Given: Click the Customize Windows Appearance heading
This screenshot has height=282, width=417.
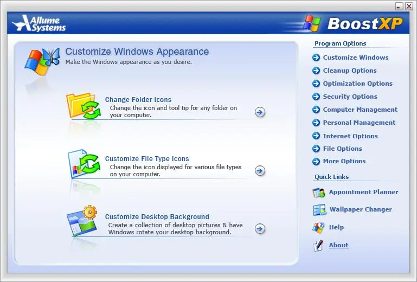Looking at the screenshot, I should pos(137,52).
